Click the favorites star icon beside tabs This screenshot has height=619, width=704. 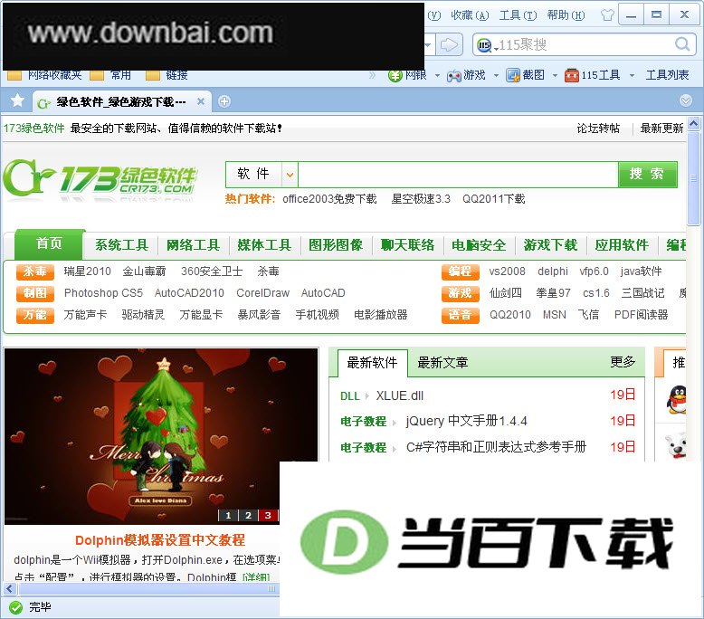pyautogui.click(x=17, y=100)
